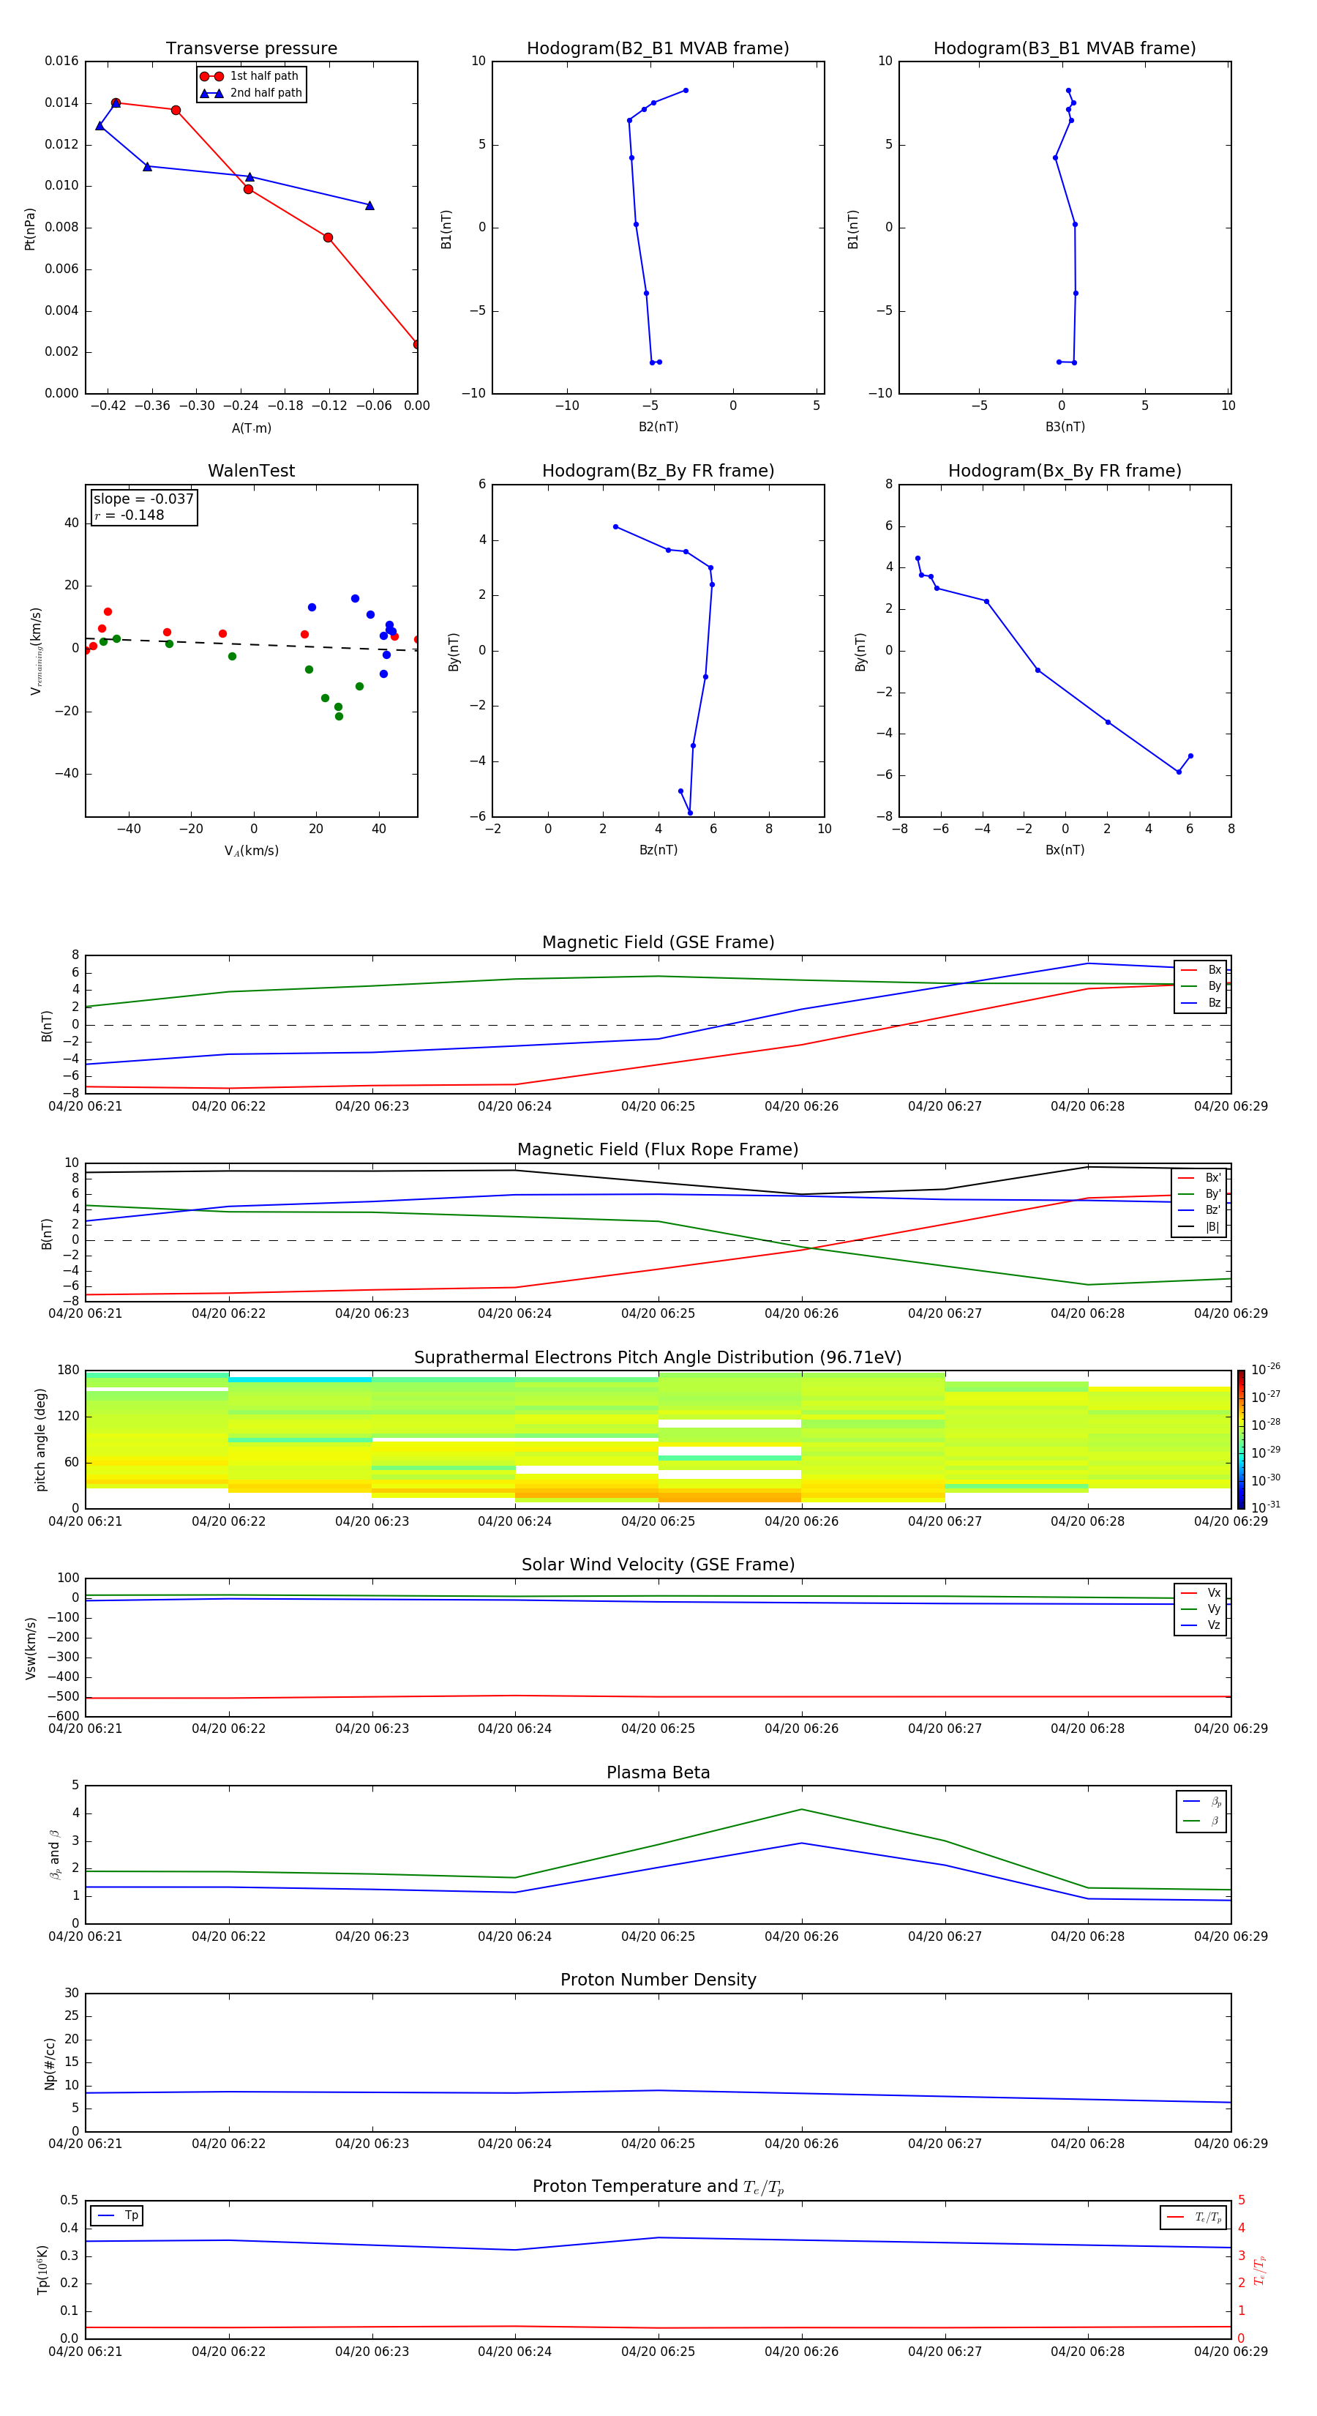The image size is (1317, 2416).
Task: Click the β legend entry in Plasma Beta
Action: point(1201,1822)
